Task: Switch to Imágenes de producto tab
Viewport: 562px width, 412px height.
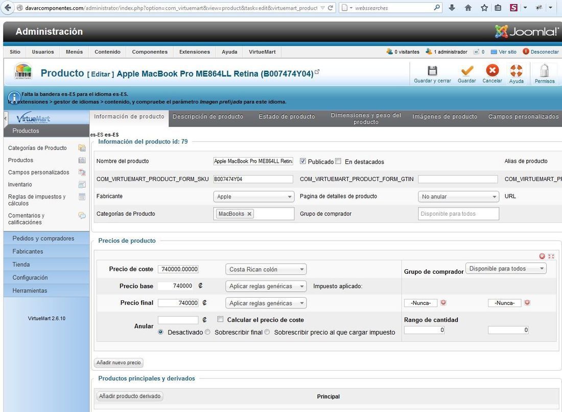Action: [x=445, y=117]
